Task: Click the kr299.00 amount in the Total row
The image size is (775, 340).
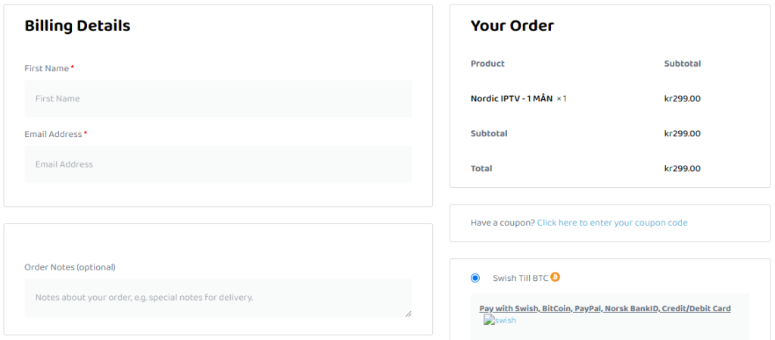Action: pyautogui.click(x=682, y=168)
